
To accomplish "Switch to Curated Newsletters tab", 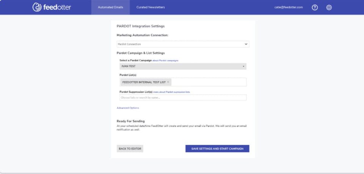I will pyautogui.click(x=151, y=8).
